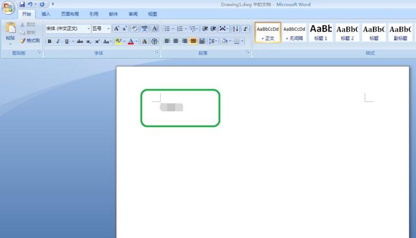Open the 页面布局 tab
Viewport: 416px width, 238px height.
click(x=70, y=14)
